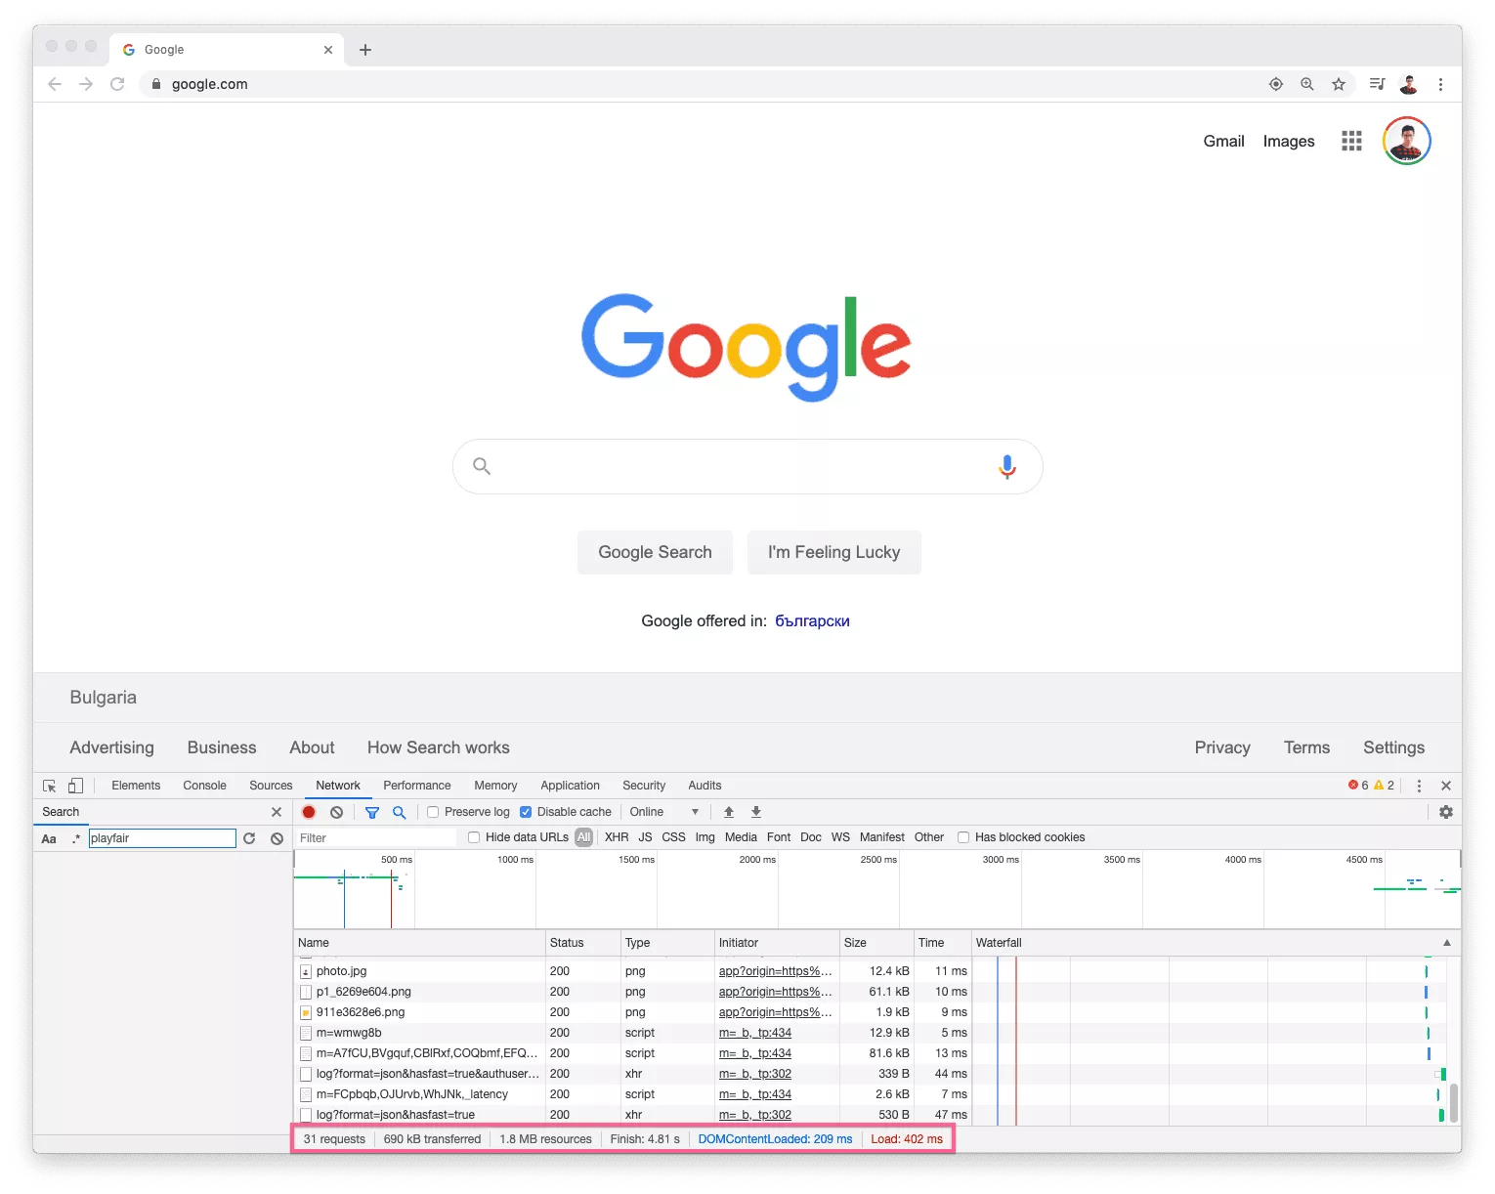The image size is (1495, 1194).
Task: Click the network Filter input field
Action: (375, 838)
